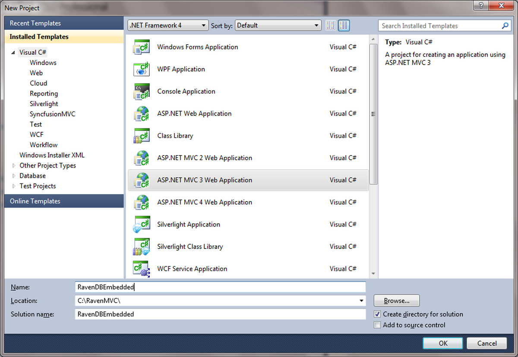Switch to small icons view
518x357 pixels.
tap(331, 25)
